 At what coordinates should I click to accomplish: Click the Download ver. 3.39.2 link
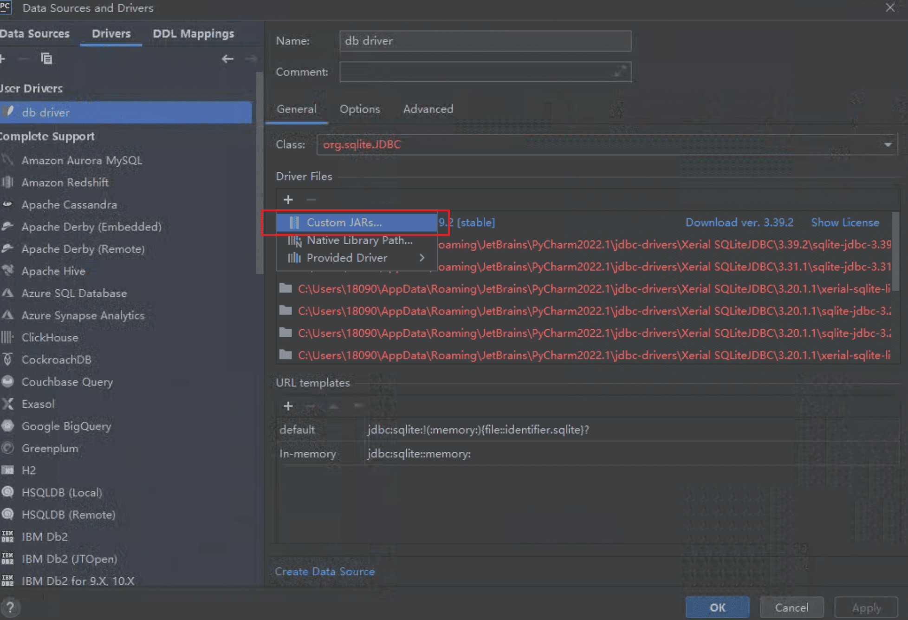pos(739,222)
